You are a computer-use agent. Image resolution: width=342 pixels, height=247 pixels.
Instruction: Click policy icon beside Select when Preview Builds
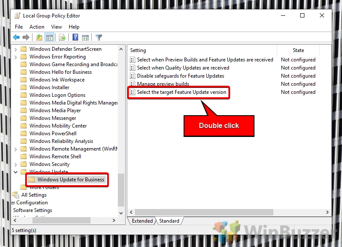(x=132, y=60)
